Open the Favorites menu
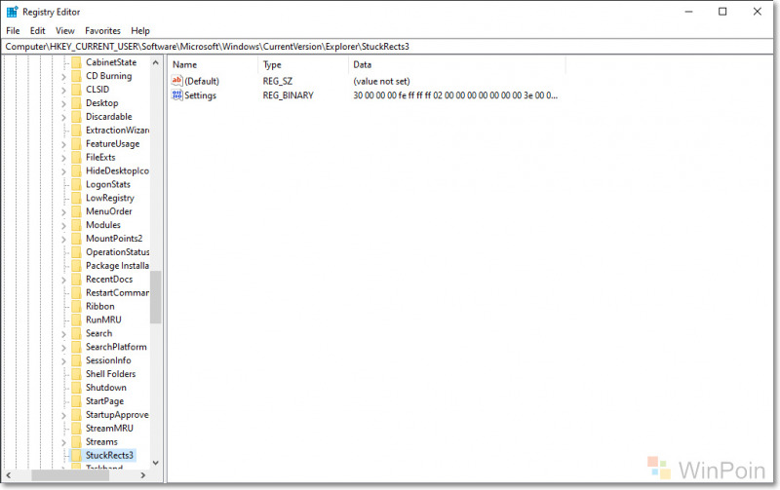The width and height of the screenshot is (780, 490). pyautogui.click(x=102, y=31)
